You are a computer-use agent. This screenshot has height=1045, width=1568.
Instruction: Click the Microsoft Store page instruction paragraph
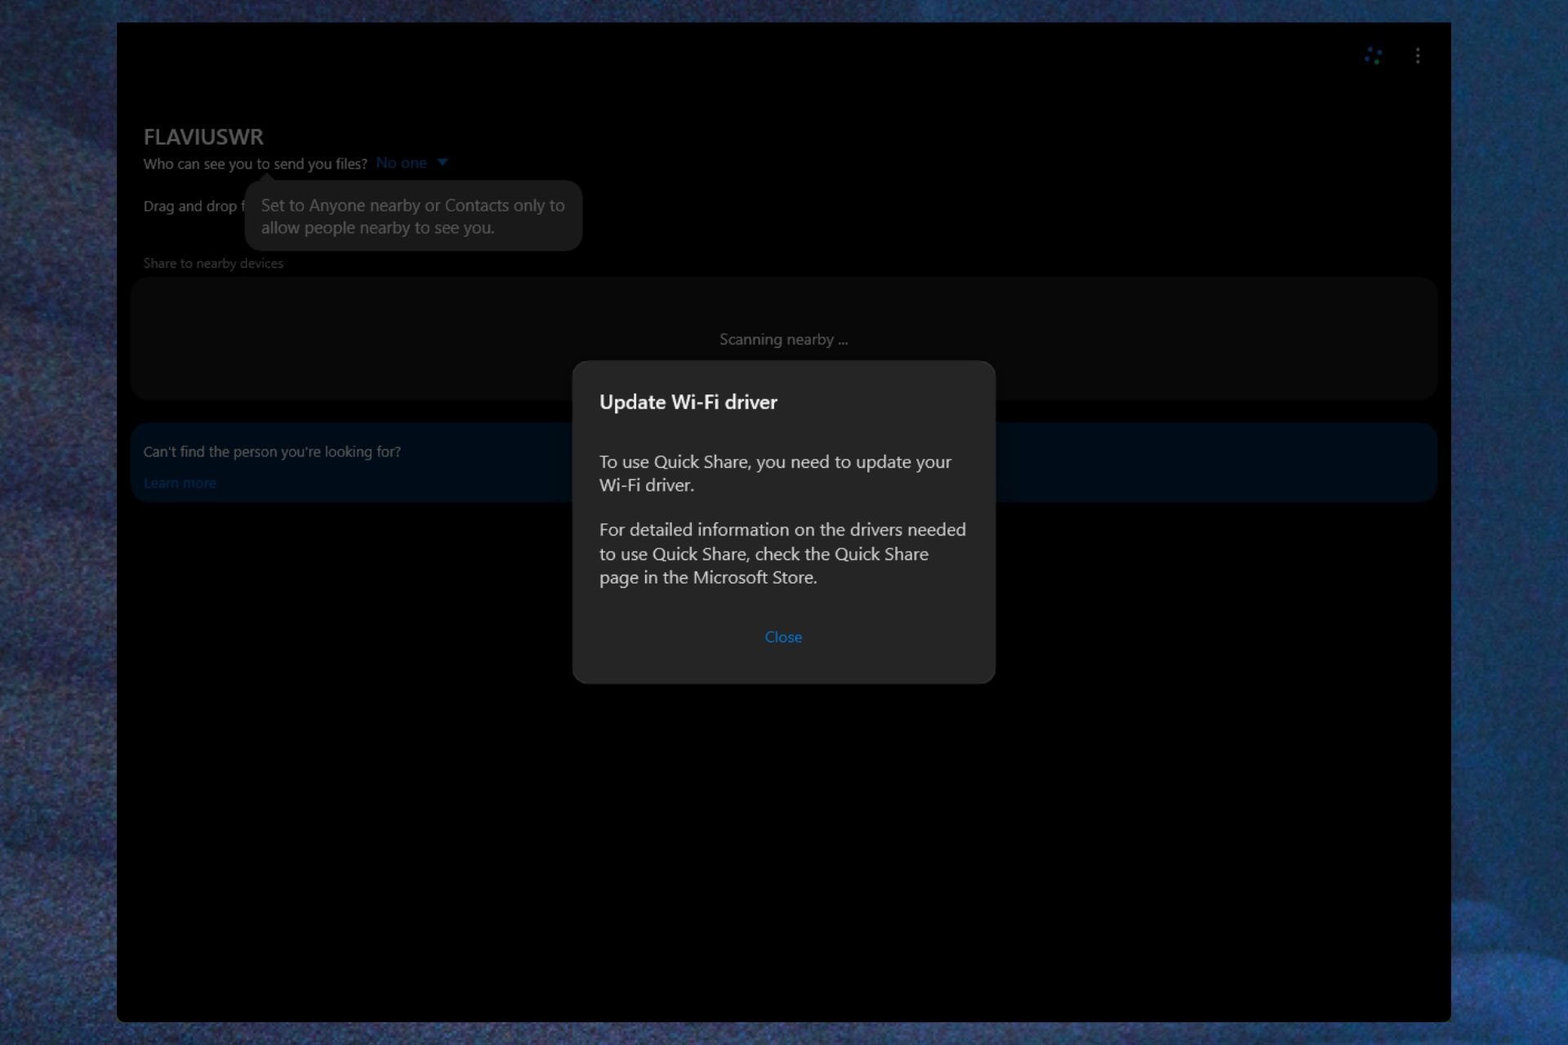(782, 554)
